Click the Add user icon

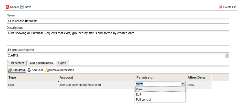coord(29,70)
